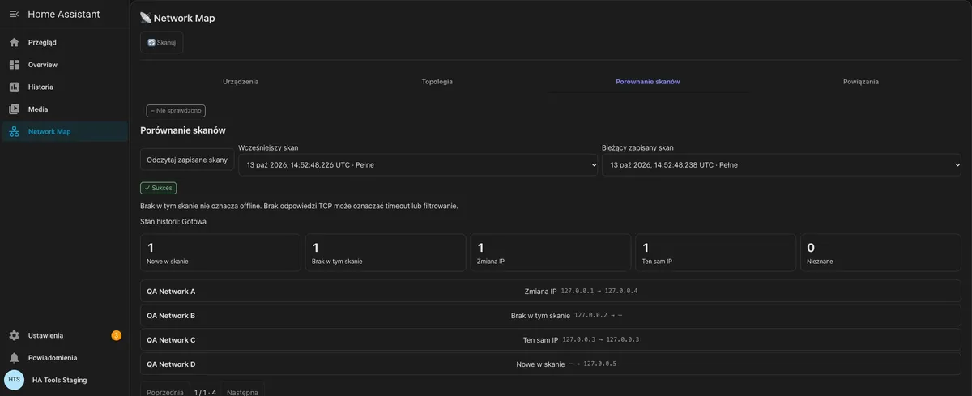This screenshot has height=396, width=972.
Task: Click the Media play icon
Action: (x=14, y=109)
